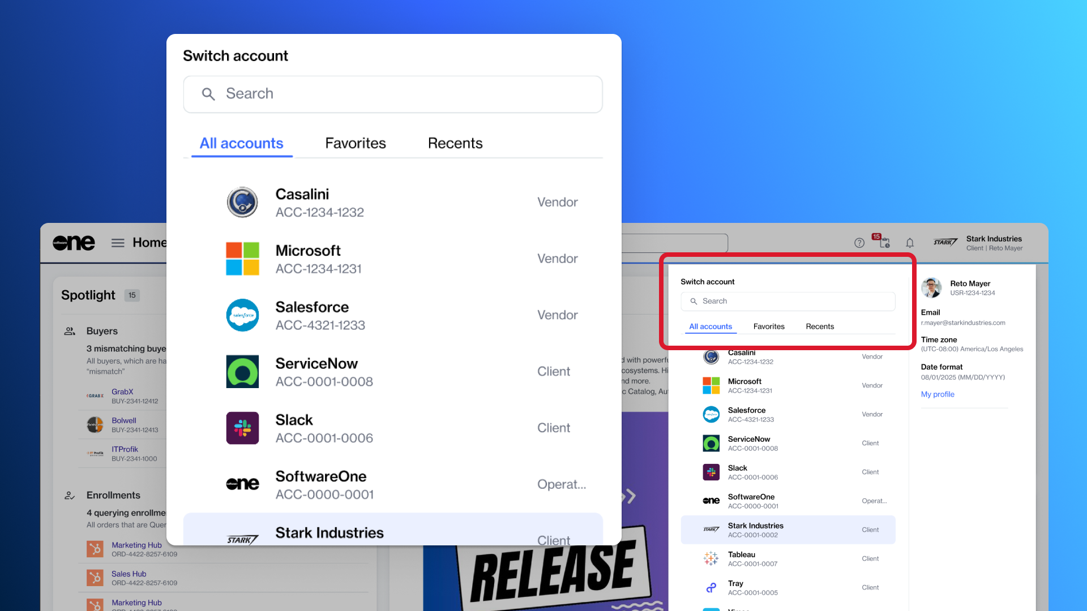Click the icon with red 15 badge

(x=884, y=243)
